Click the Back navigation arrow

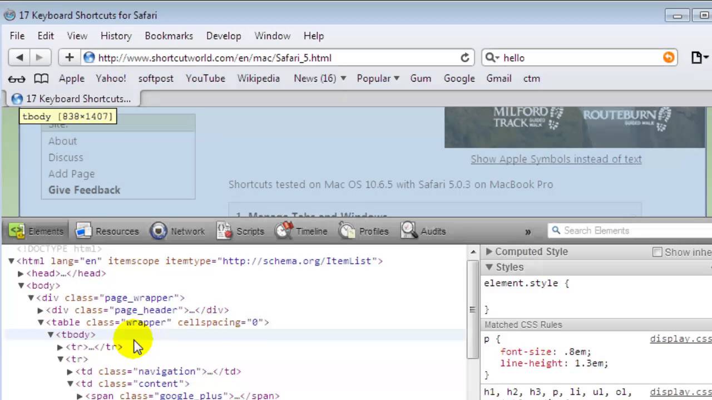20,57
